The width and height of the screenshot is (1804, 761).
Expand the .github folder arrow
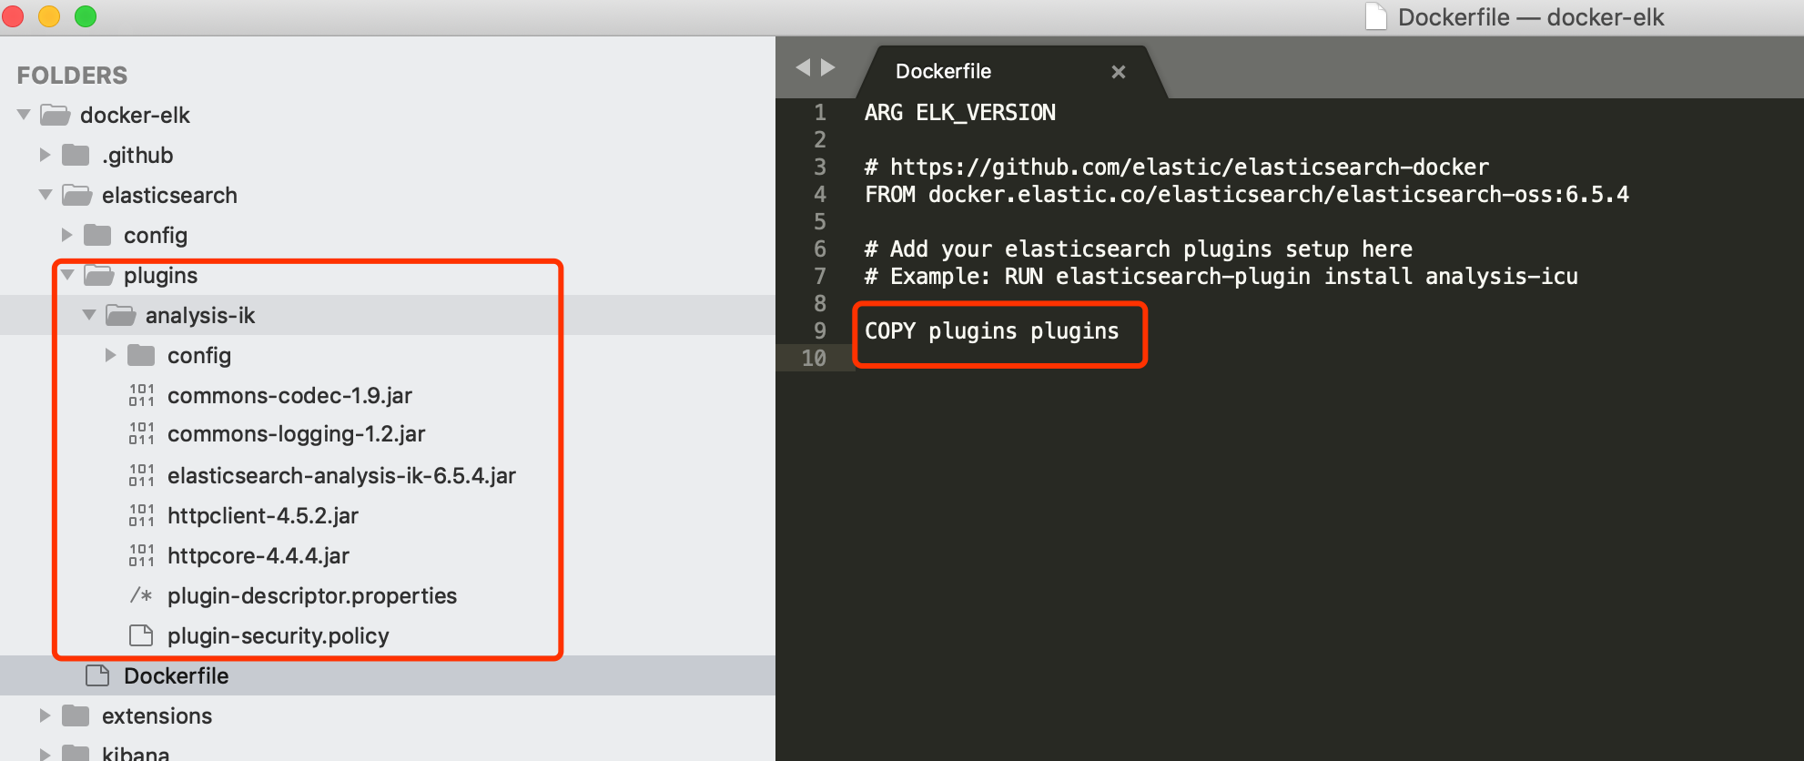pyautogui.click(x=45, y=155)
